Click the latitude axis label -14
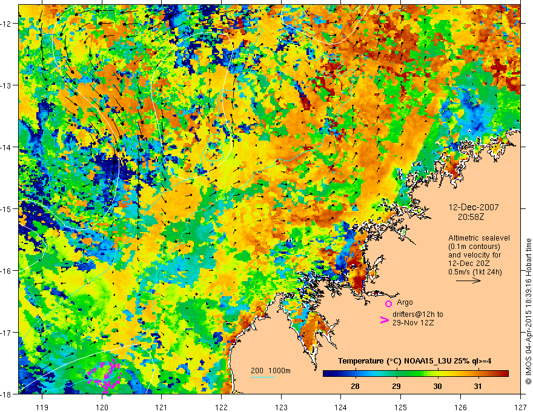This screenshot has width=533, height=412. click(x=7, y=147)
